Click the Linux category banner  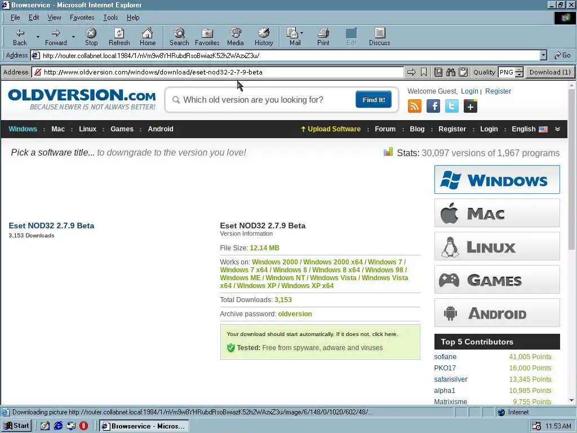click(x=497, y=246)
